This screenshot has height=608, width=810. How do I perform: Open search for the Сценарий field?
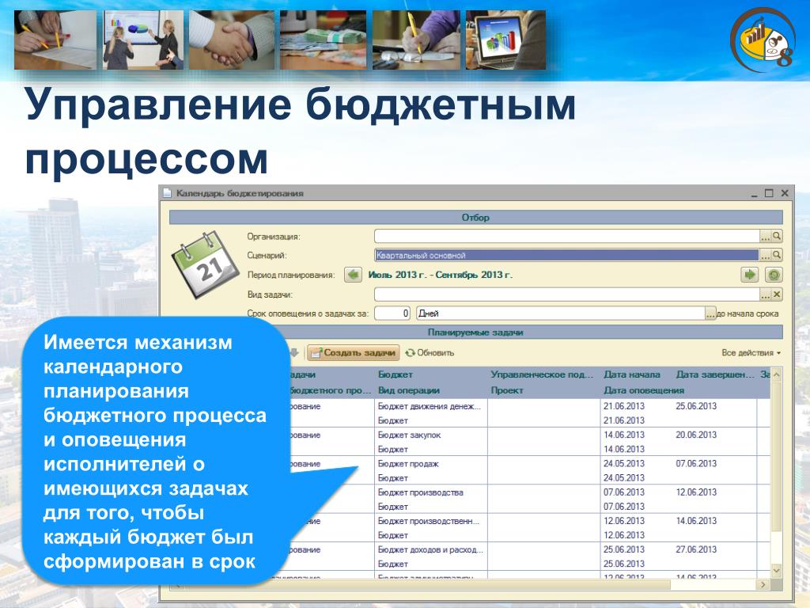pos(777,255)
